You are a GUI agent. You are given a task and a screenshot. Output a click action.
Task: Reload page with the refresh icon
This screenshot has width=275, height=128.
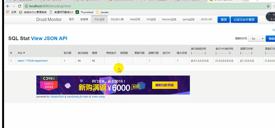(x=20, y=6)
